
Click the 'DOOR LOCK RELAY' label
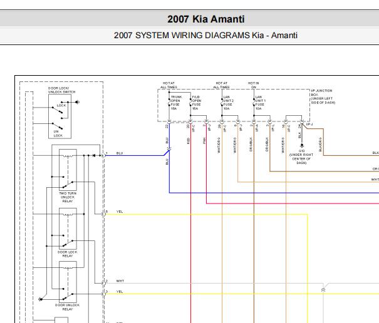pyautogui.click(x=68, y=254)
